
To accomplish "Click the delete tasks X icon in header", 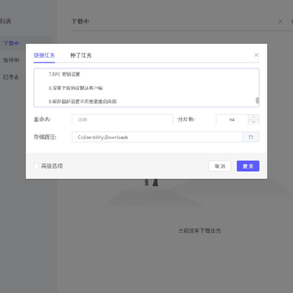I will pyautogui.click(x=280, y=21).
